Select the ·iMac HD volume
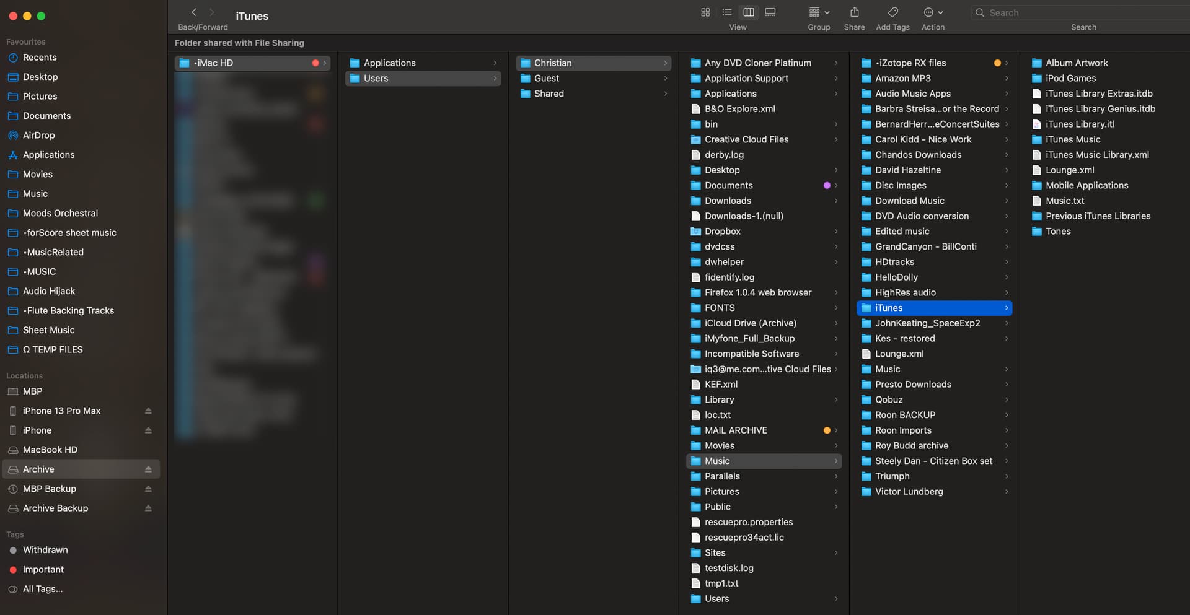The height and width of the screenshot is (615, 1190). click(253, 63)
